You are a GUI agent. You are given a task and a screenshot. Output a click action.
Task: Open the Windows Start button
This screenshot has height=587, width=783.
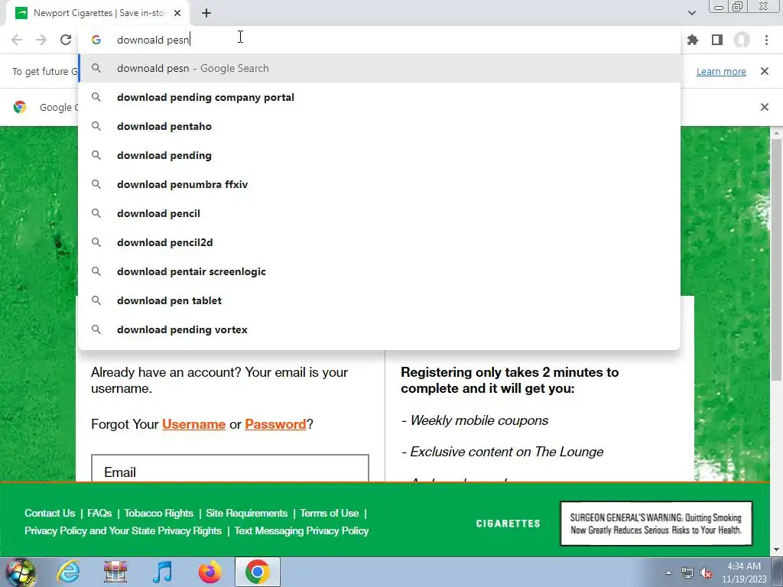pyautogui.click(x=20, y=572)
